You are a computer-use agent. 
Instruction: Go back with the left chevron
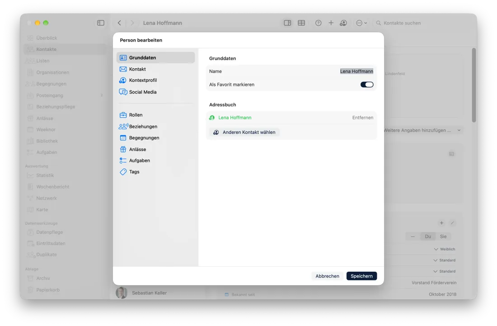click(119, 23)
